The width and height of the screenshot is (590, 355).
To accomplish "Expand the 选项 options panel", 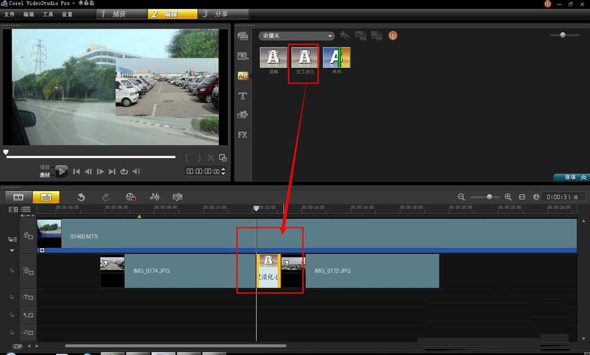I will pos(571,177).
